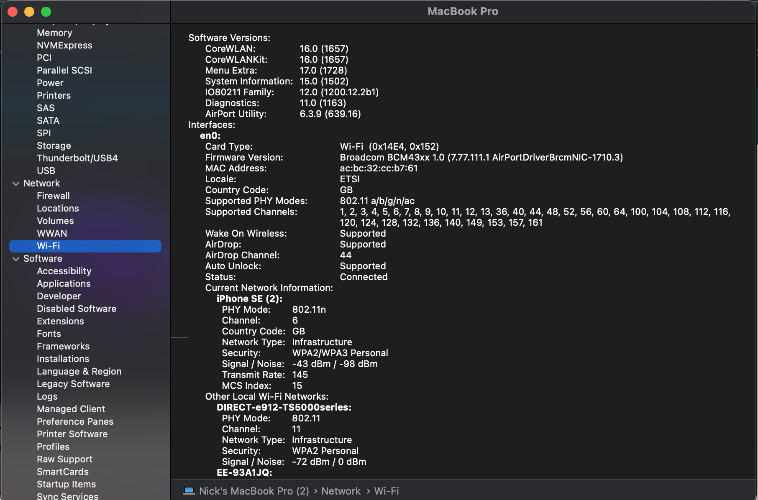Open Printer Software in sidebar
758x500 pixels.
[x=72, y=434]
